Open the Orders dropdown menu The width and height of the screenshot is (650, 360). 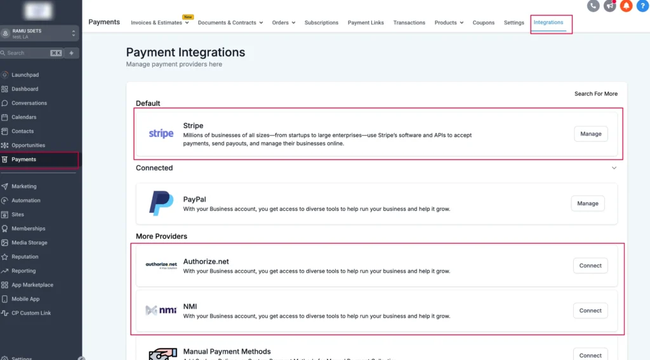point(284,23)
